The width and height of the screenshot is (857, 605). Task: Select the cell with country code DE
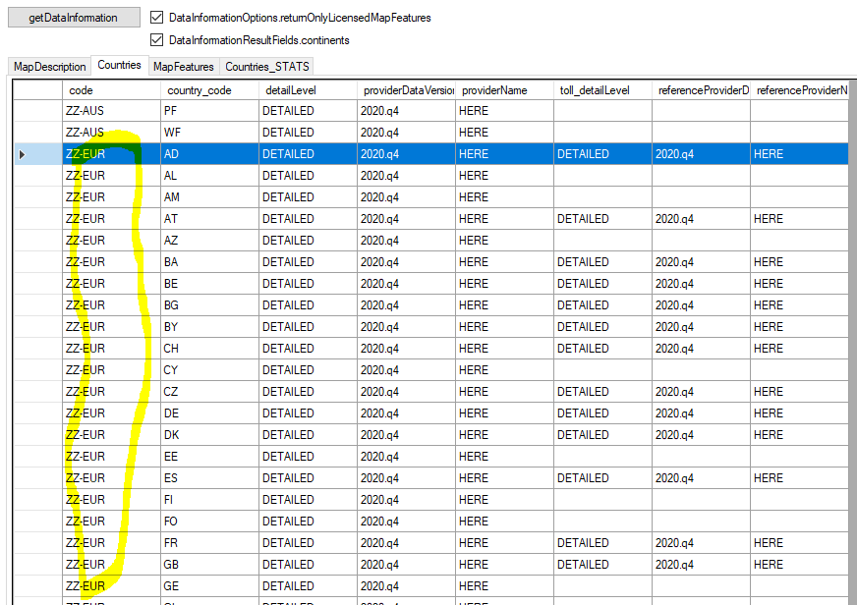pos(208,413)
